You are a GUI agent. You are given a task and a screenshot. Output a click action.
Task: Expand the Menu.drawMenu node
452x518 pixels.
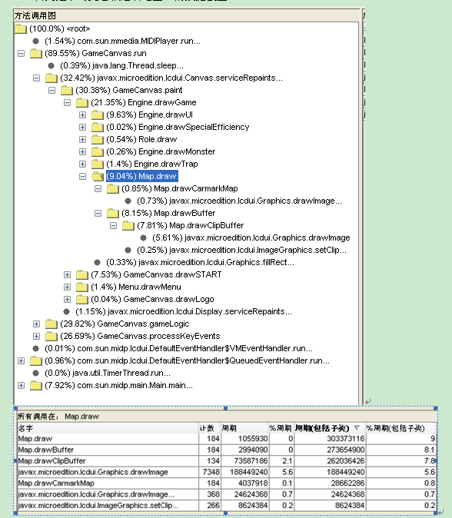[67, 287]
